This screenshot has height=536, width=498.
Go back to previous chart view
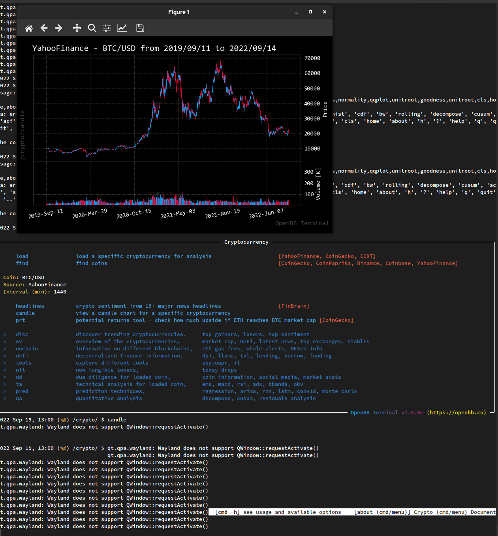44,28
